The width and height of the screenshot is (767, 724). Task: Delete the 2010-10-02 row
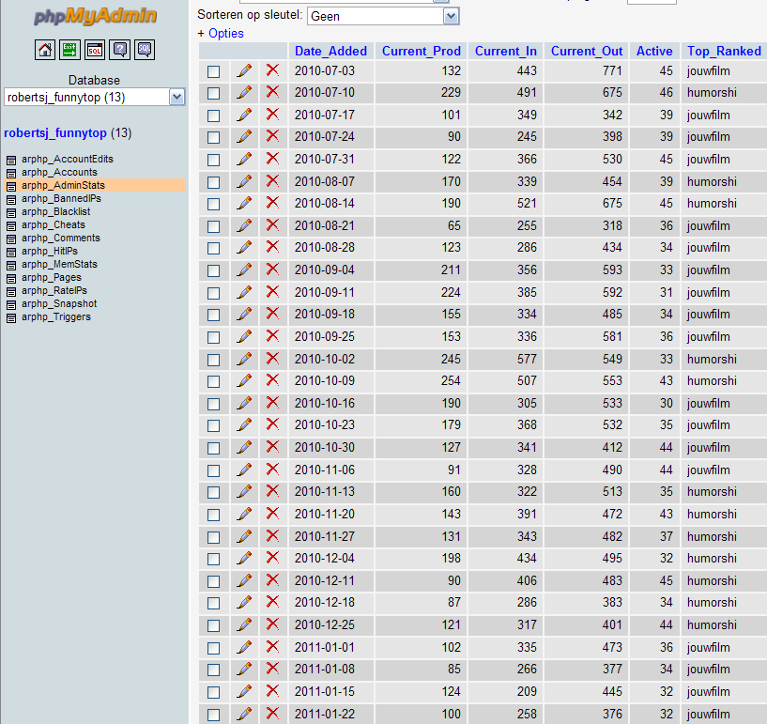(272, 359)
